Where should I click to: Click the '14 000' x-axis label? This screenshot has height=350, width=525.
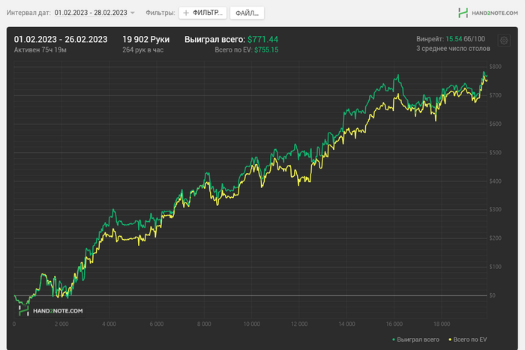click(346, 324)
